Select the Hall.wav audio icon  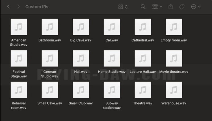coord(81,58)
